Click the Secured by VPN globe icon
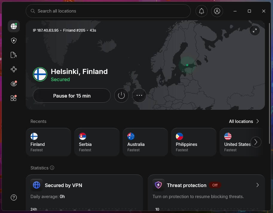273x213 pixels. point(36,185)
